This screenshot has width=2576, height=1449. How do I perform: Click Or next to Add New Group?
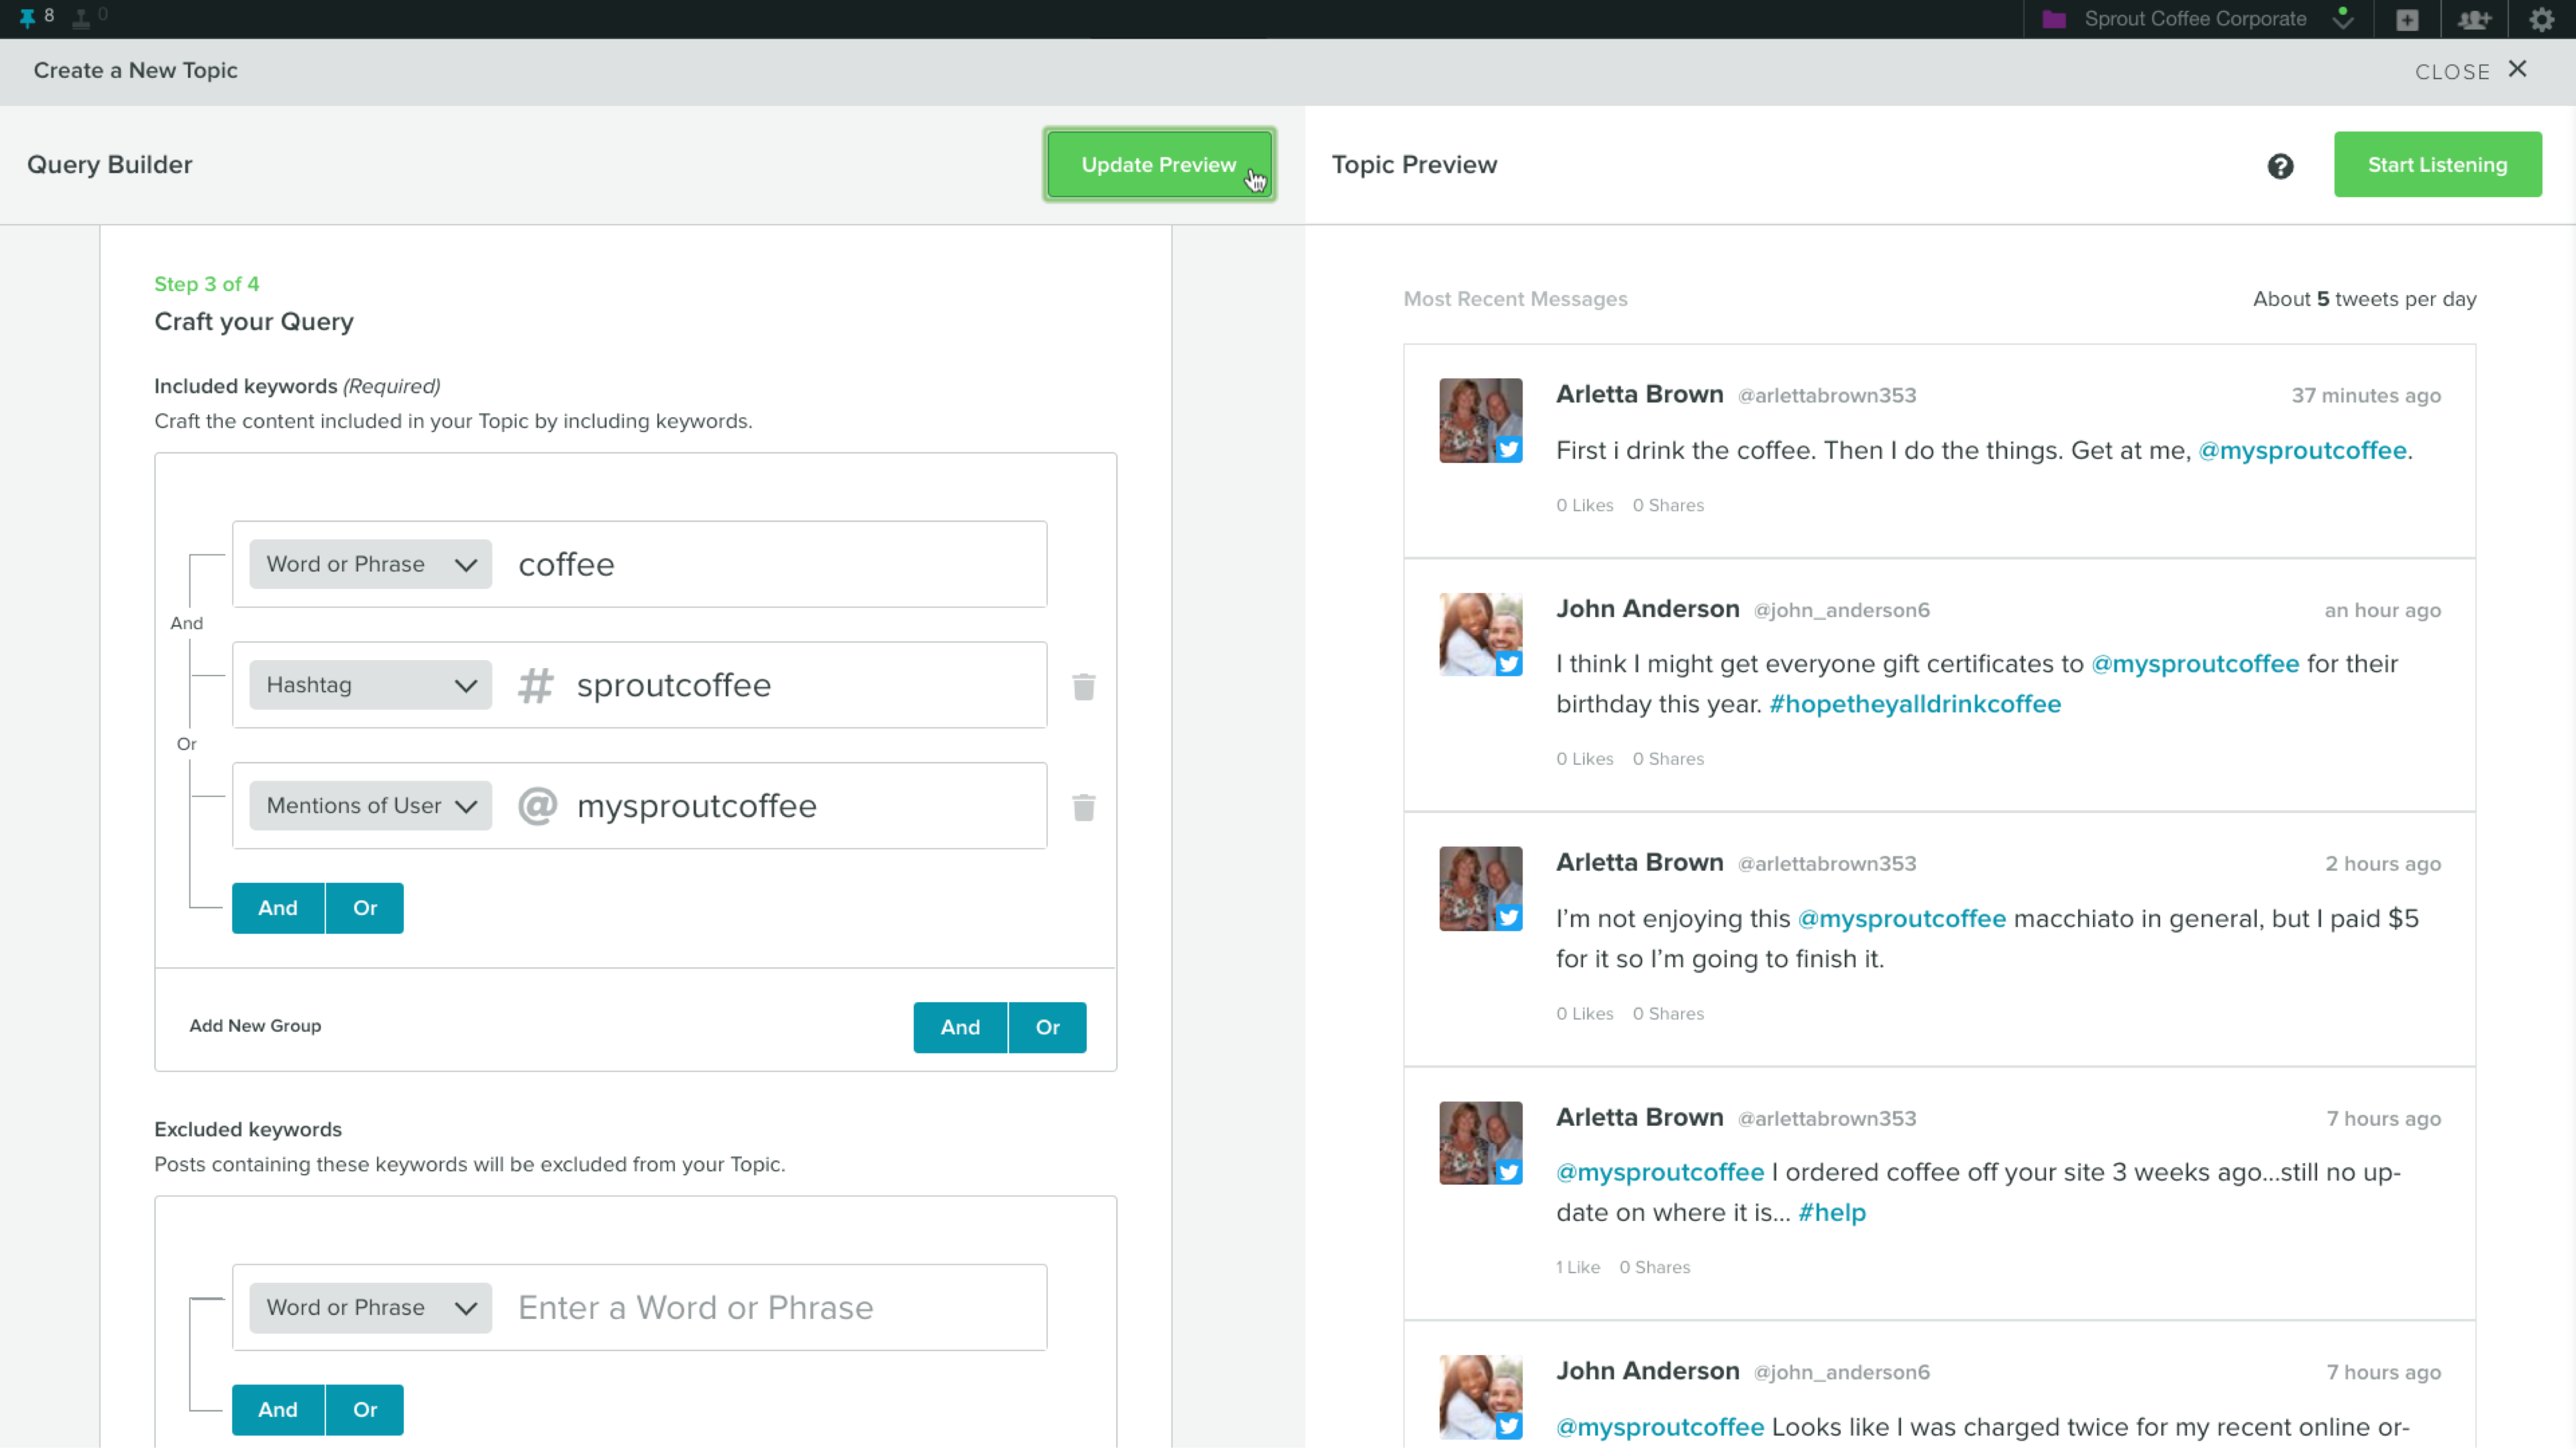coord(1047,1027)
